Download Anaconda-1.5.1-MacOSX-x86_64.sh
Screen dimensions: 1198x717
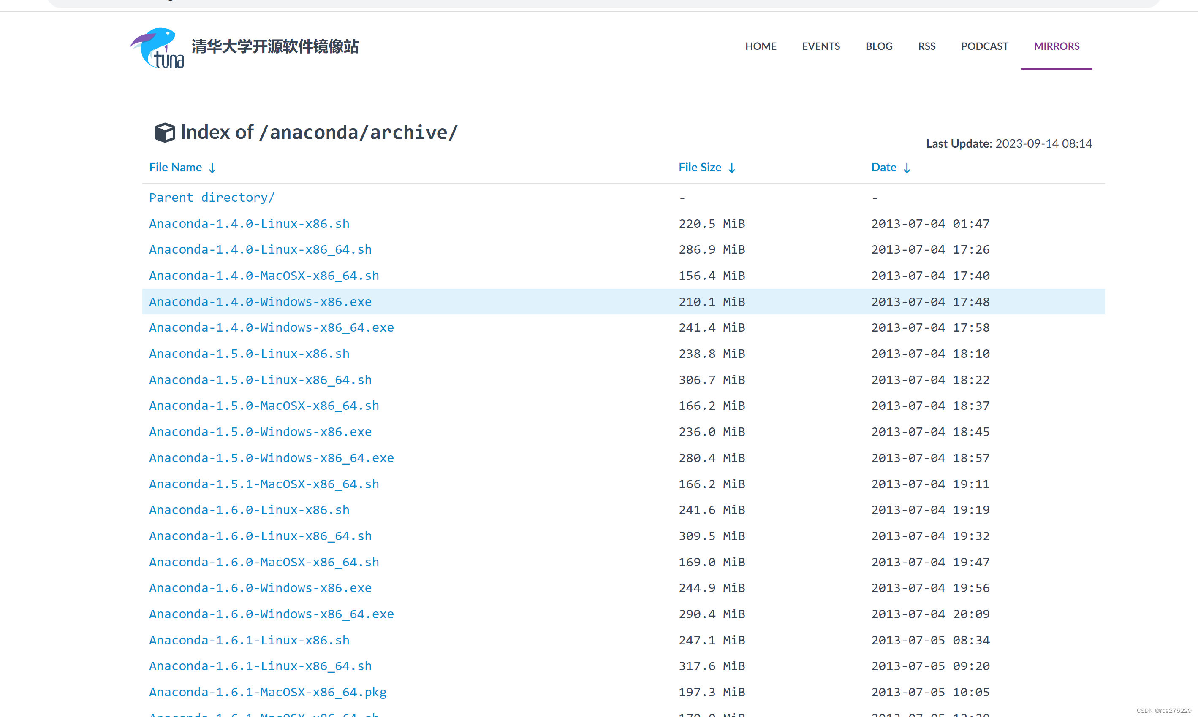[264, 484]
